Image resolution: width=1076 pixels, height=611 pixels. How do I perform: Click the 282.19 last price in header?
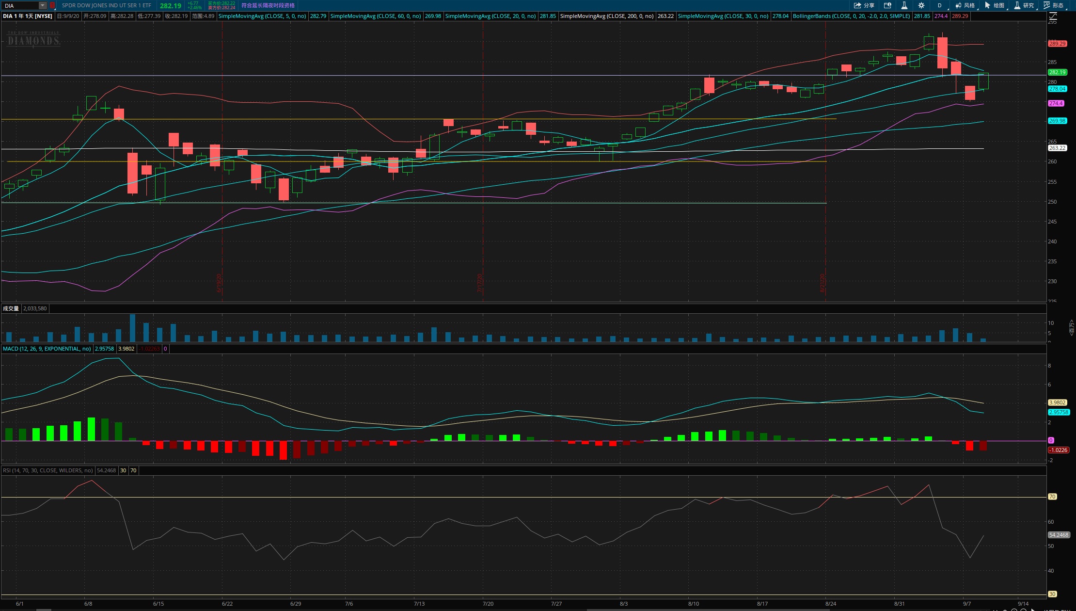(171, 6)
